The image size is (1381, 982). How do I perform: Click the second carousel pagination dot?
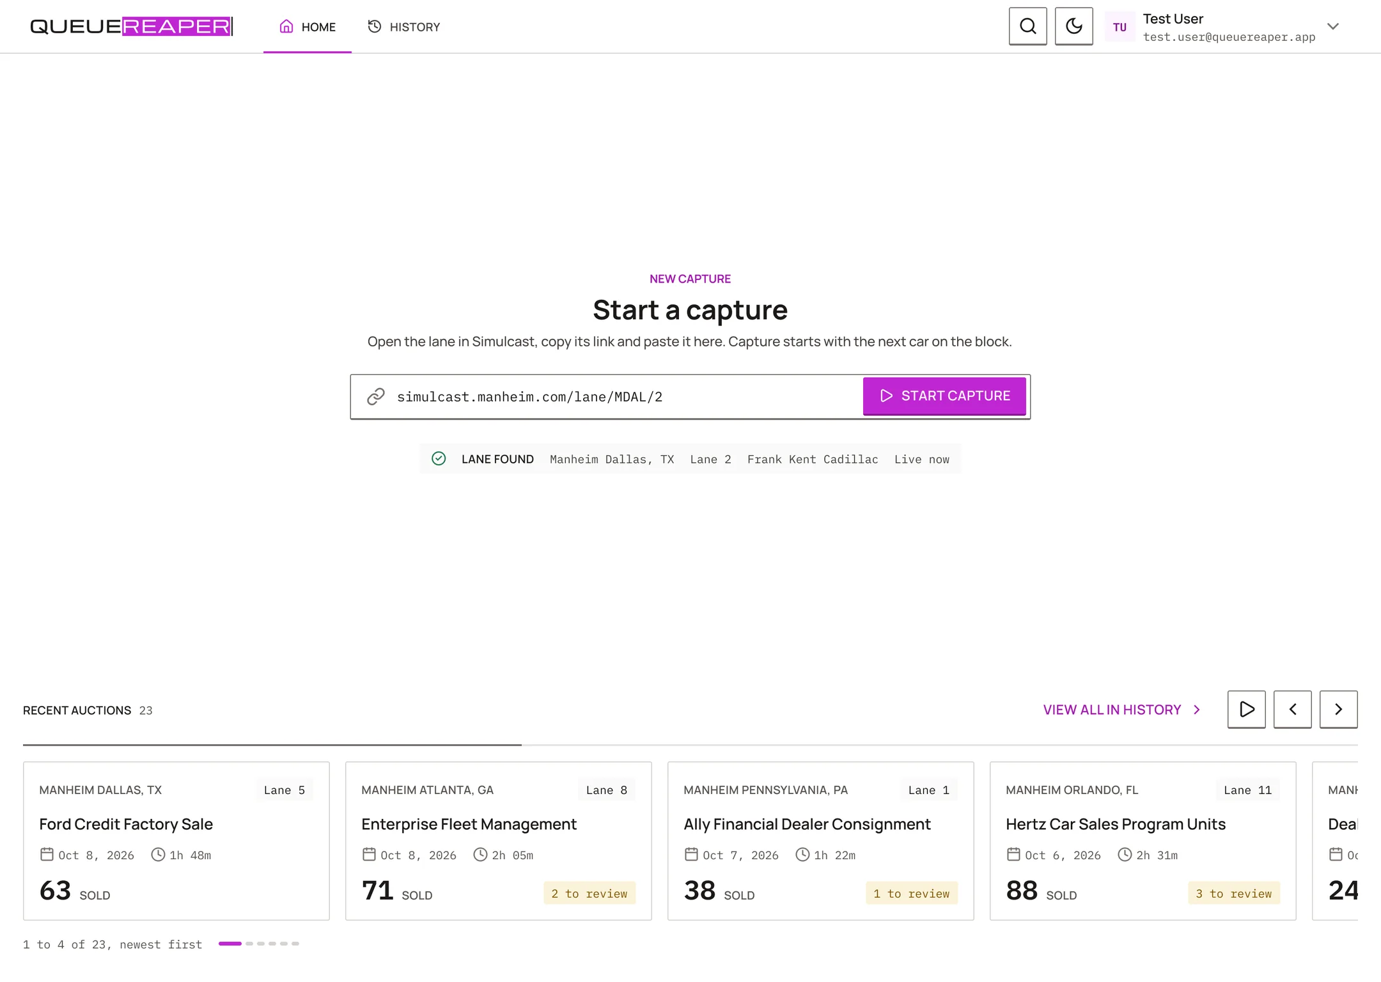click(x=249, y=944)
